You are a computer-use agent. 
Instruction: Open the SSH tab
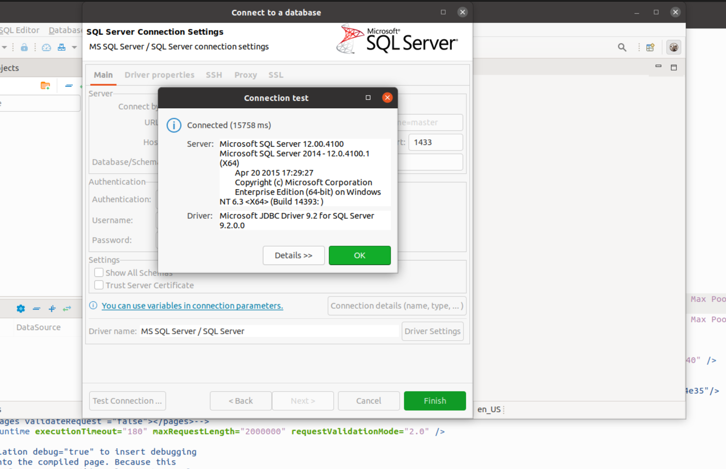(214, 75)
